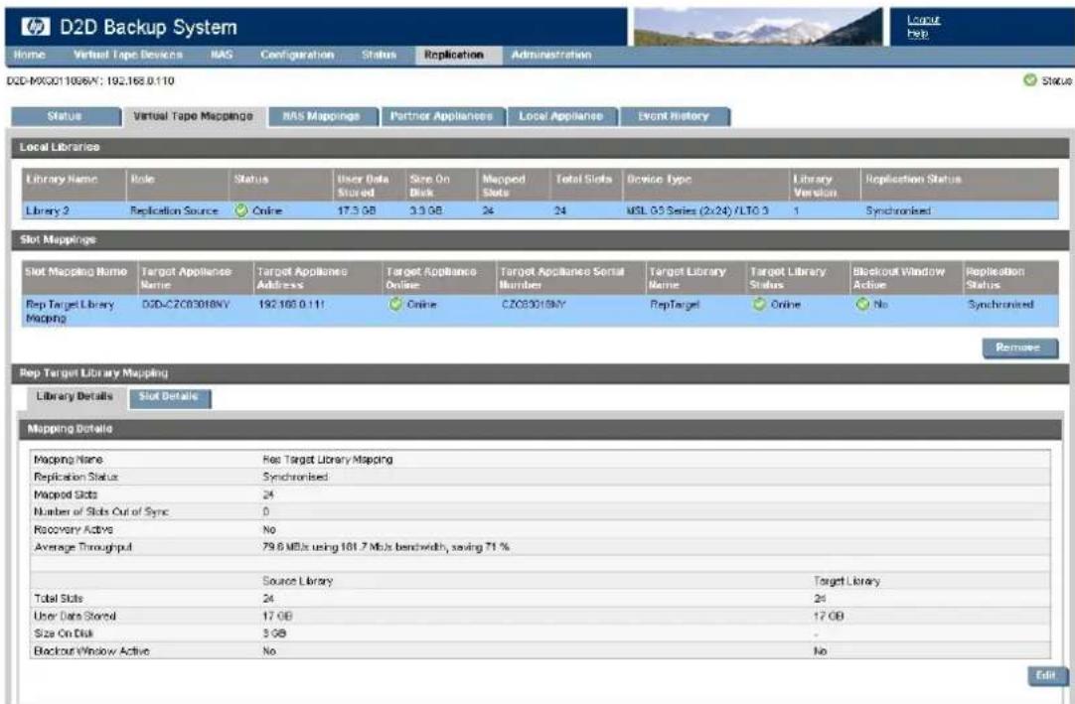1075x704 pixels.
Task: Click 'Target Library' column heading
Action: [x=846, y=581]
